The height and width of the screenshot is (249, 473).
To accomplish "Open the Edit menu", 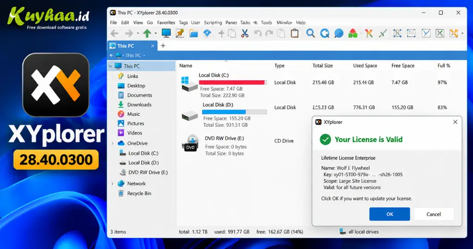I will click(125, 23).
